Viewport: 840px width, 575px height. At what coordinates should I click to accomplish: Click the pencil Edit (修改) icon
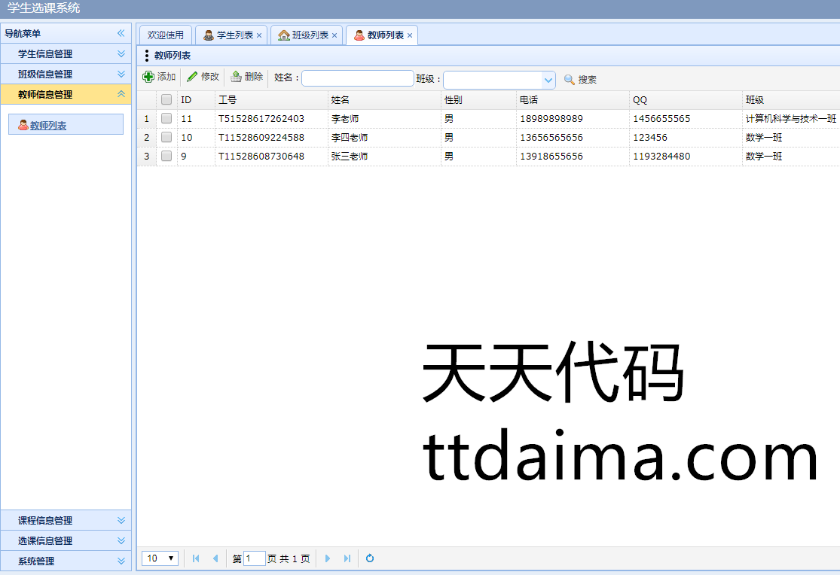click(x=193, y=77)
